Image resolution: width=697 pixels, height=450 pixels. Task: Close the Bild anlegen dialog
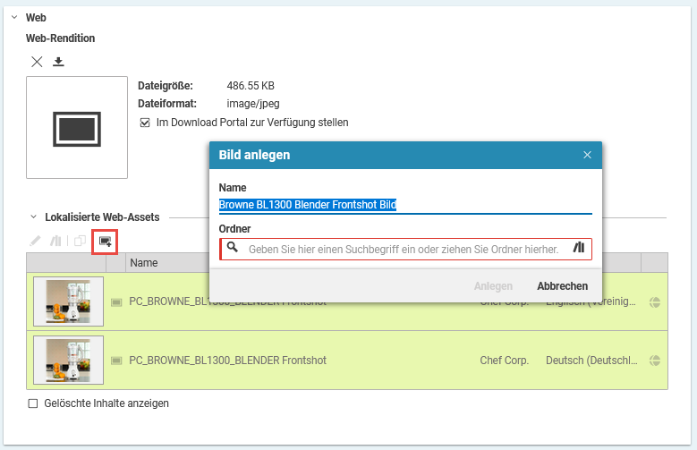[x=587, y=155]
